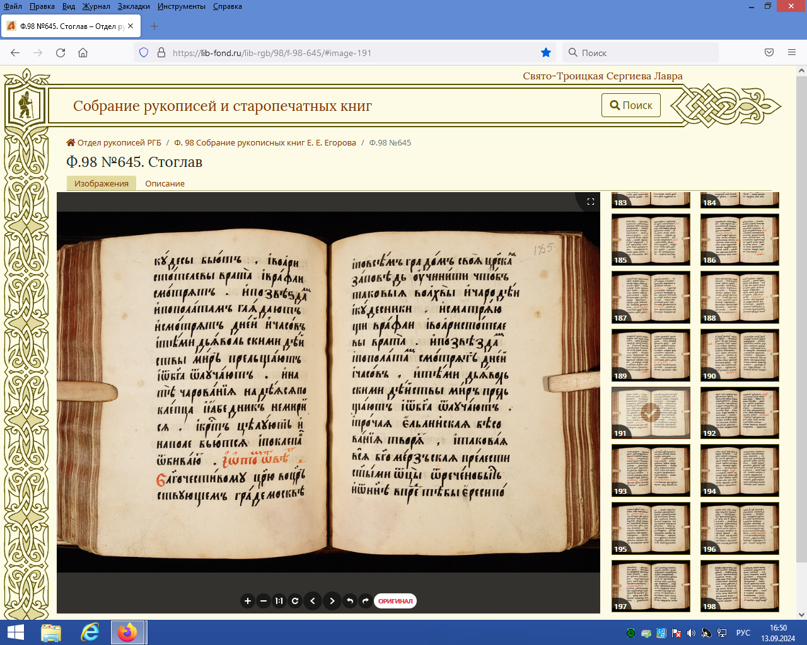Select thumbnail 193
Viewport: 807px width, 645px height.
[651, 471]
